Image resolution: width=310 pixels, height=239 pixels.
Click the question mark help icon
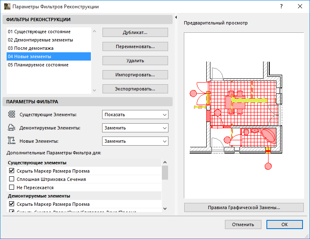[x=281, y=7]
